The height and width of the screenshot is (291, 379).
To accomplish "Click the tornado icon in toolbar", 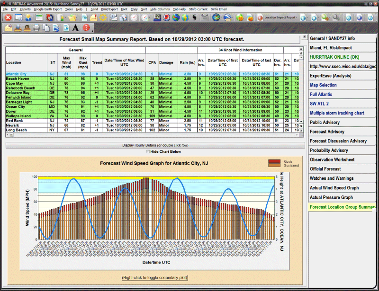I will [x=205, y=18].
